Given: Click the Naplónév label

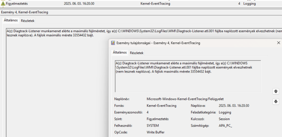Looking at the screenshot, I should 122,99.
